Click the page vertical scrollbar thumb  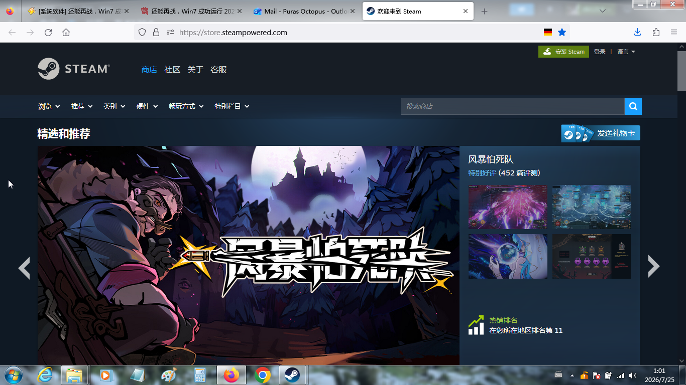coord(681,70)
